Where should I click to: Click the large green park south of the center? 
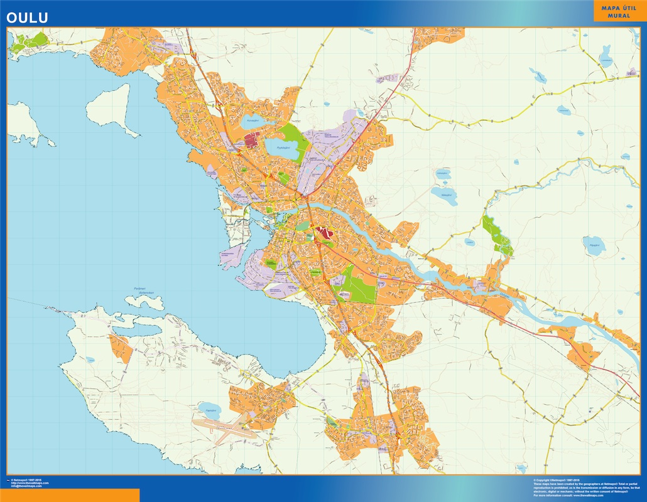pos(359,289)
